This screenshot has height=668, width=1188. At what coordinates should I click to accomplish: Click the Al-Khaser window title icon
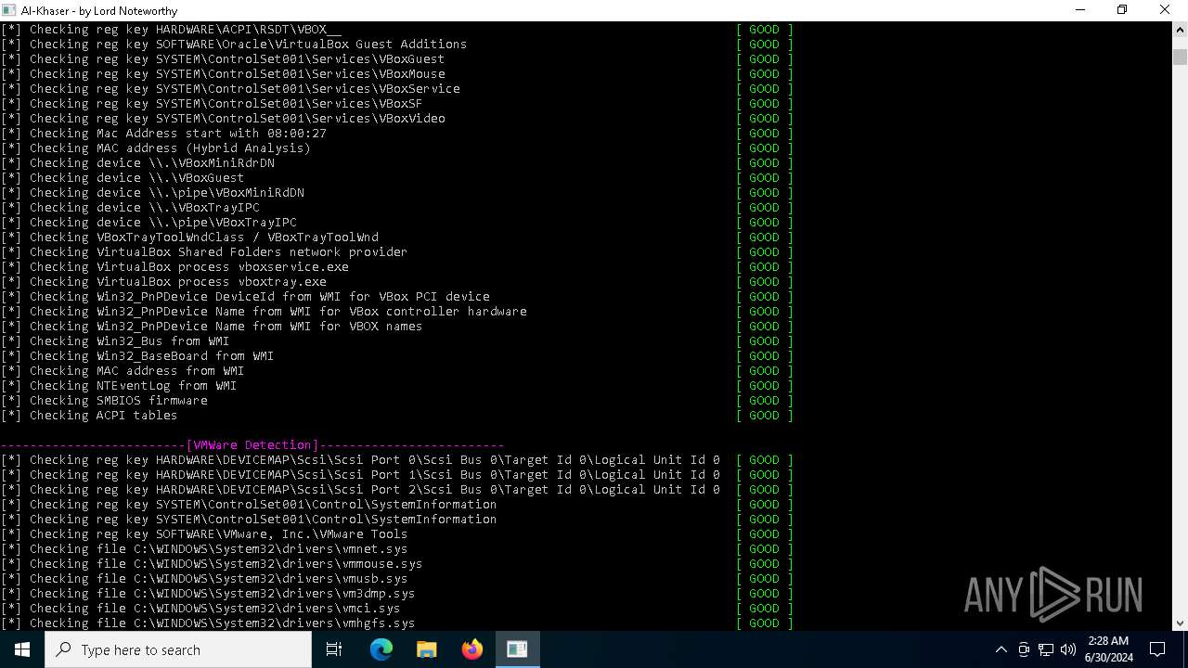pyautogui.click(x=9, y=10)
